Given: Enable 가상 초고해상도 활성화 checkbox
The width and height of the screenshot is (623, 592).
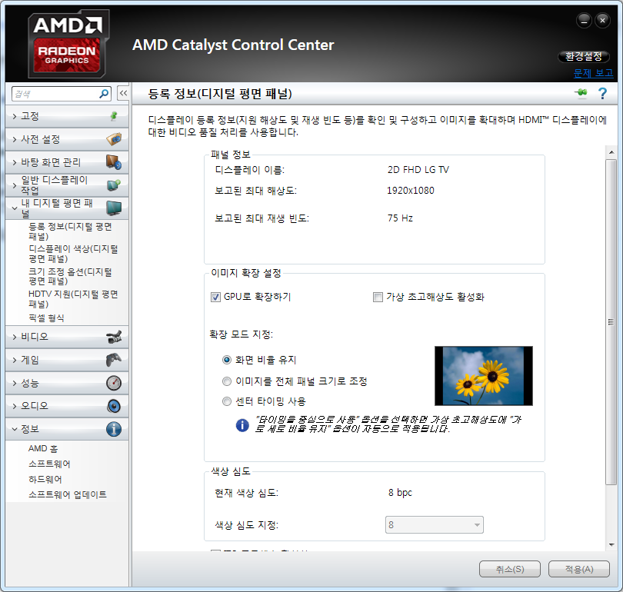Looking at the screenshot, I should point(378,297).
